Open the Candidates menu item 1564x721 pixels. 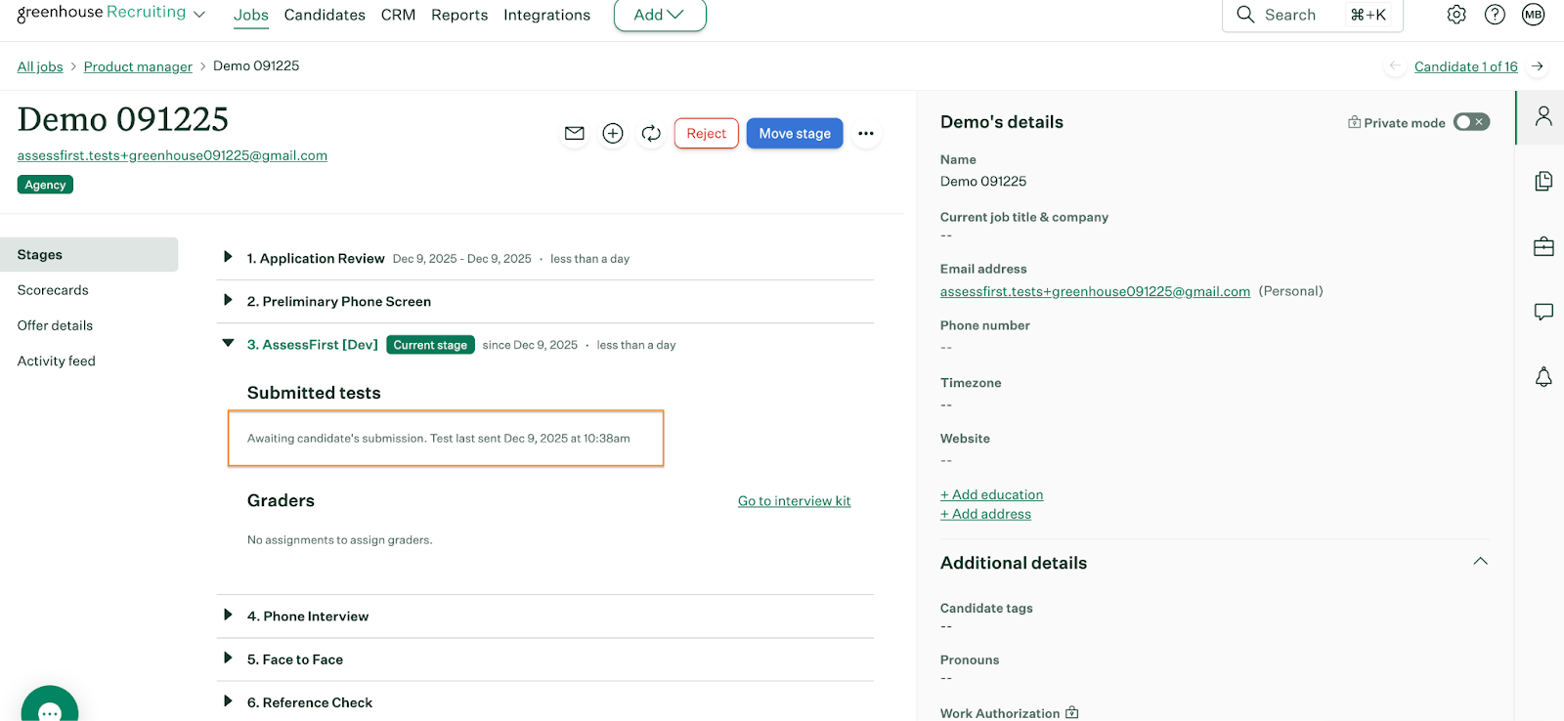[325, 15]
